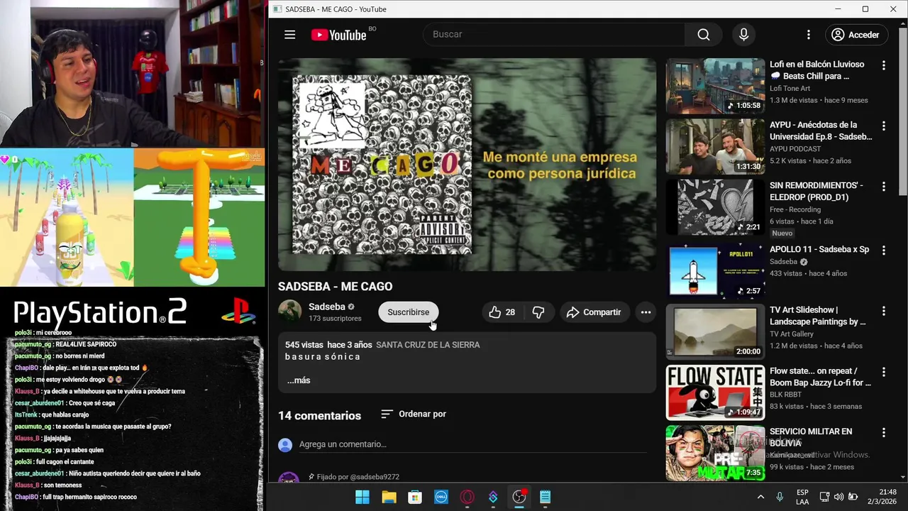The height and width of the screenshot is (511, 908).
Task: Dislike the video with thumbs-down button
Action: tap(538, 312)
